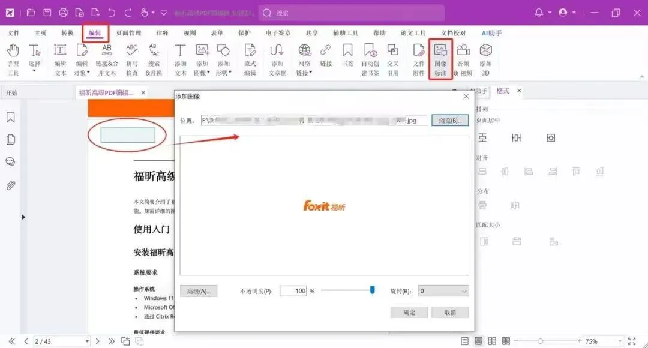Select the Hand tool (手型工具)
Viewport: 648px width, 348px height.
coord(13,60)
